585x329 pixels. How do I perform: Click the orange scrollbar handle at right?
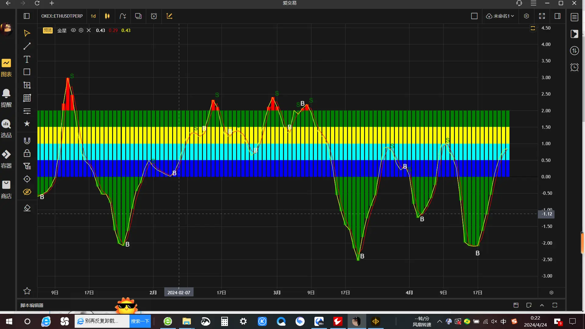pyautogui.click(x=582, y=243)
